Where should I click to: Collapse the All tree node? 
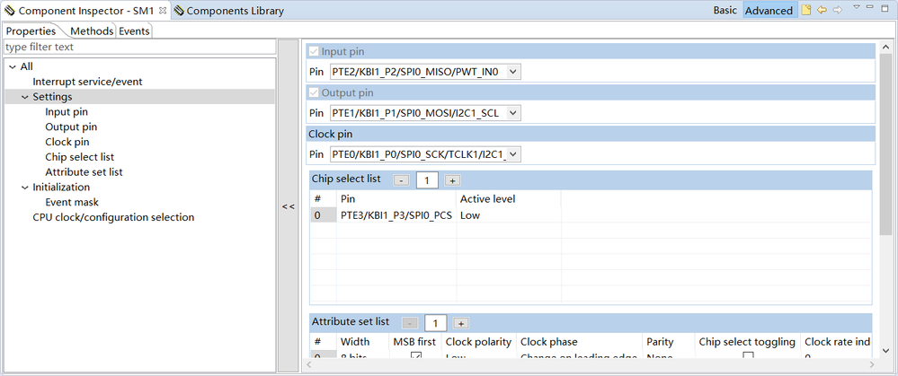13,67
